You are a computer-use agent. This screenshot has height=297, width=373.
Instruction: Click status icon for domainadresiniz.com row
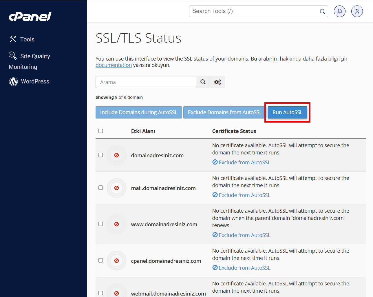click(116, 155)
